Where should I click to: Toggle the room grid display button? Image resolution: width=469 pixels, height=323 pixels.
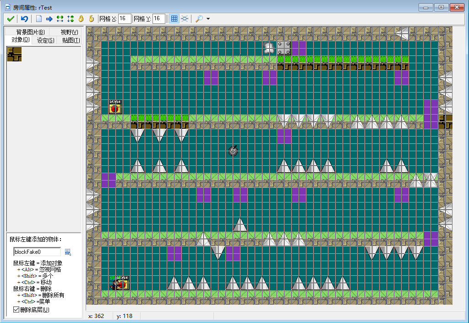click(174, 19)
